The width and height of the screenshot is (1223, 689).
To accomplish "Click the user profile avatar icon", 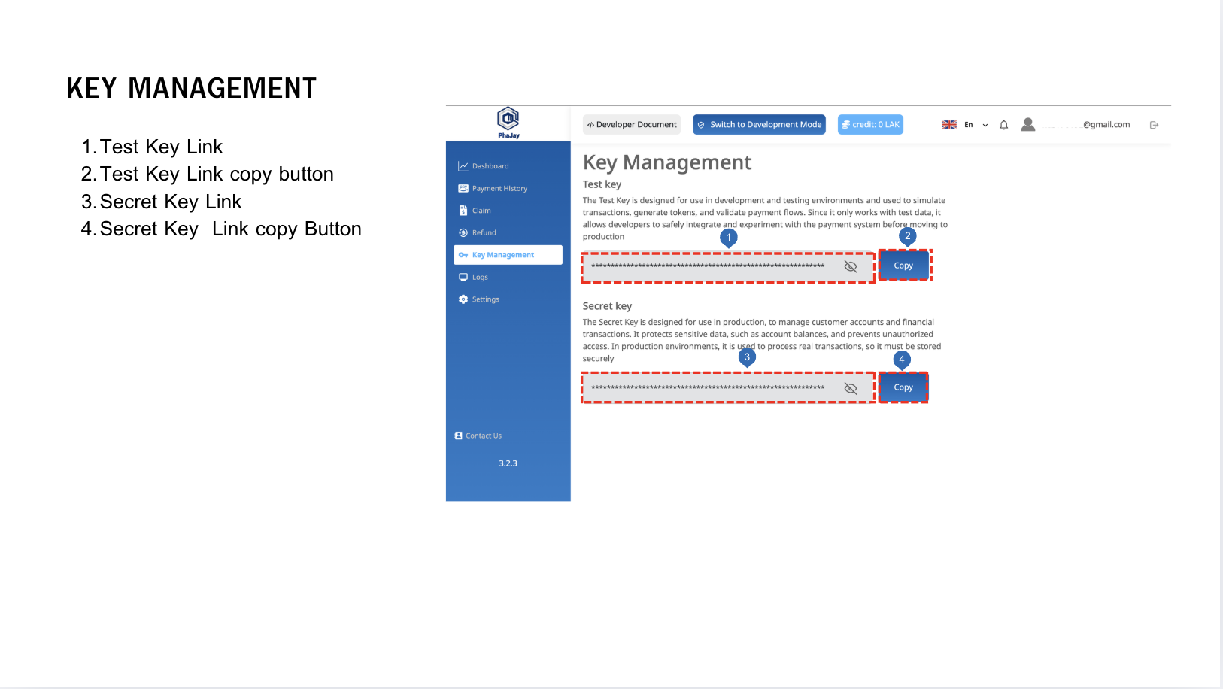I will (x=1027, y=125).
